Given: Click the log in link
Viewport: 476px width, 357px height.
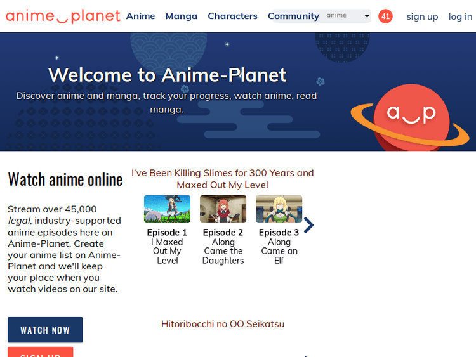Looking at the screenshot, I should [x=461, y=16].
